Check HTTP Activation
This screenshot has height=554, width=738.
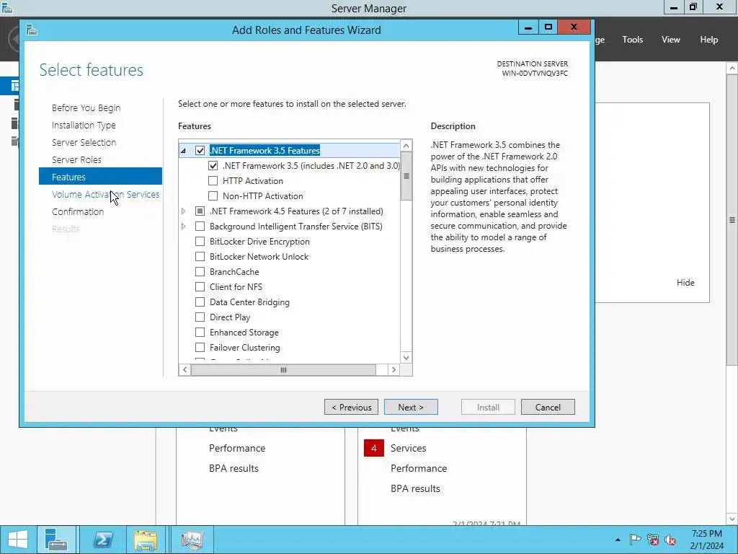[213, 181]
